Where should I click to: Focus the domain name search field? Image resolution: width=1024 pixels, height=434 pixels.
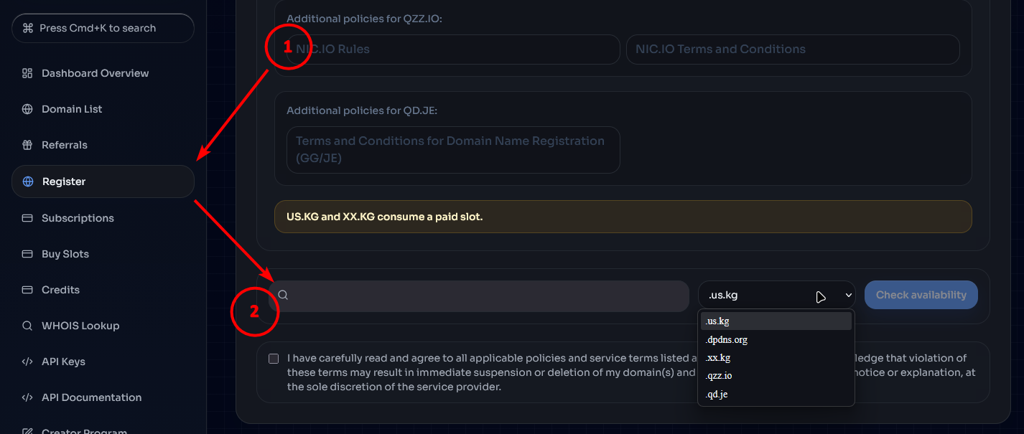pos(479,296)
